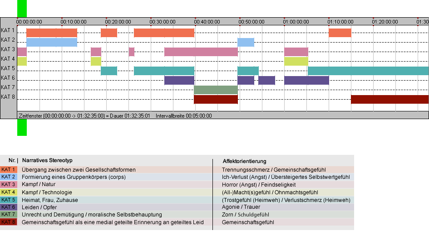Select the orange KAT 1 segment starting at 01:10
This screenshot has width=429, height=240.
click(340, 33)
